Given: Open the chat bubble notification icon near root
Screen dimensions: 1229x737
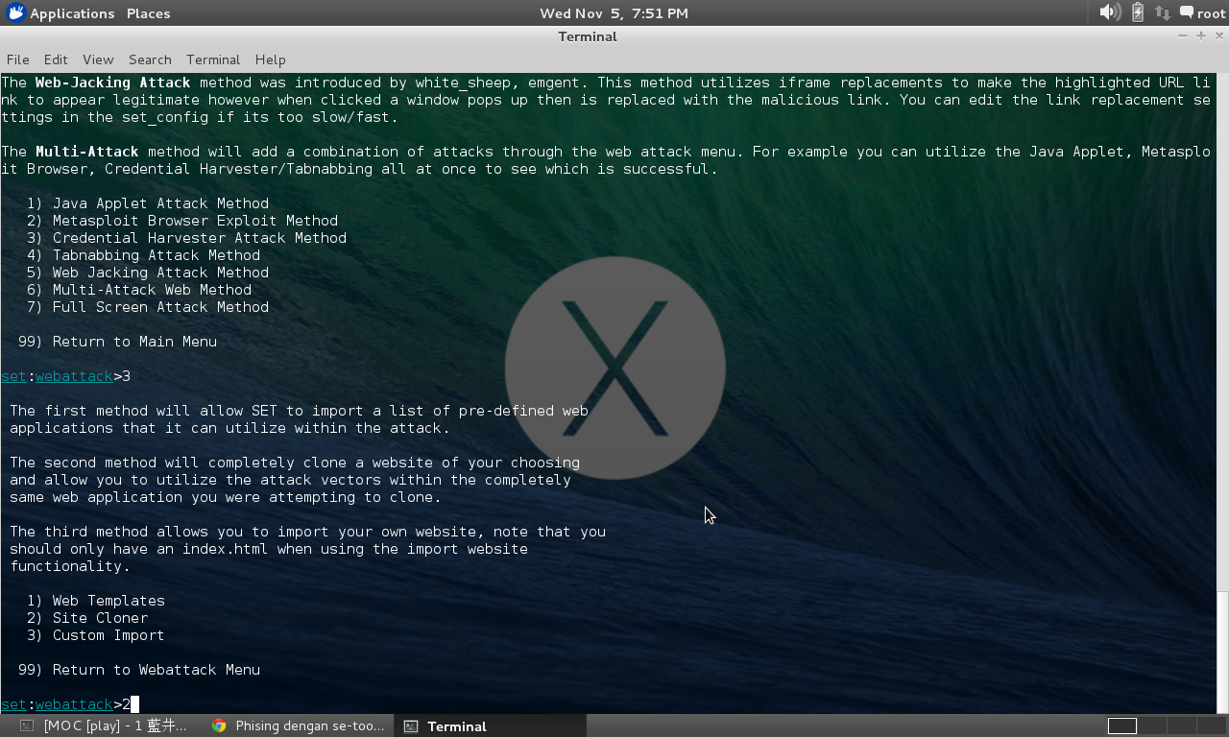Looking at the screenshot, I should coord(1187,12).
